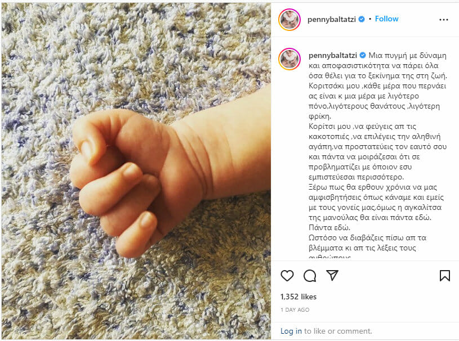
Task: Like the post with the heart icon
Action: [x=287, y=276]
